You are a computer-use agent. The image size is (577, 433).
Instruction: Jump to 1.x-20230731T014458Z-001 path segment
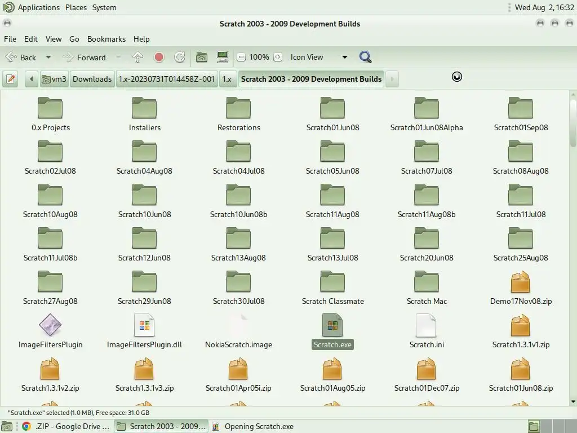166,79
